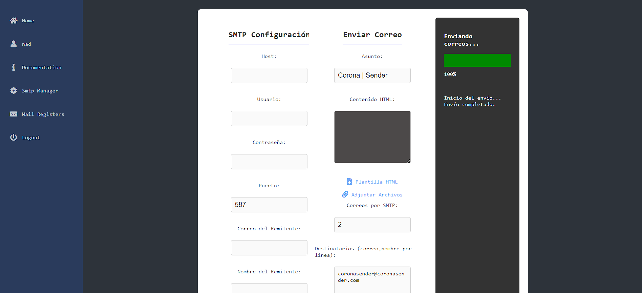The width and height of the screenshot is (642, 293).
Task: Click the 100% progress text
Action: (x=450, y=74)
